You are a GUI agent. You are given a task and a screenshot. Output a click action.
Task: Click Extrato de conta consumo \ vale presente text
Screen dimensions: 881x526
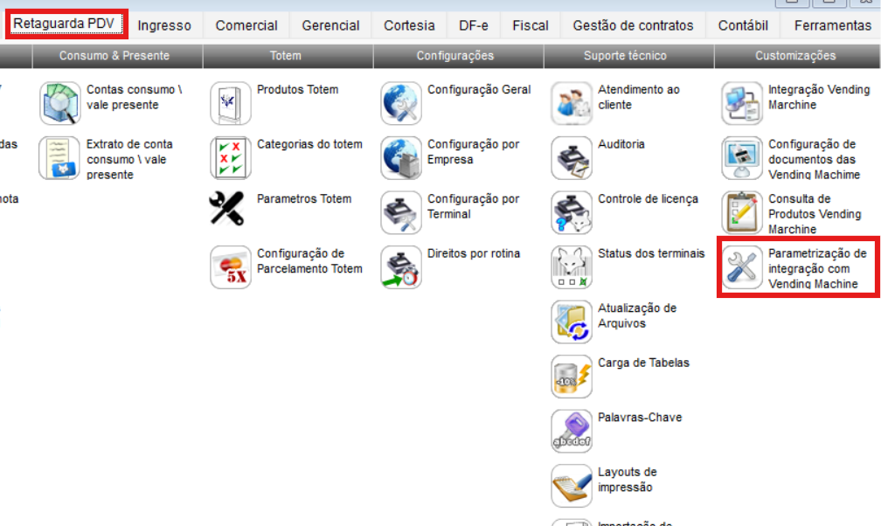point(129,159)
